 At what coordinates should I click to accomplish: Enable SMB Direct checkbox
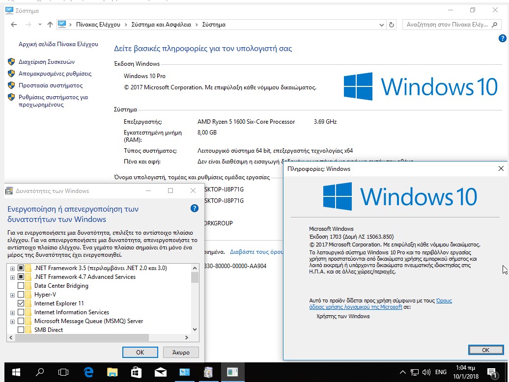[21, 330]
